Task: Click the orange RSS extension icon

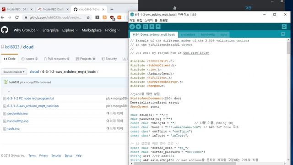Action: 104,17
